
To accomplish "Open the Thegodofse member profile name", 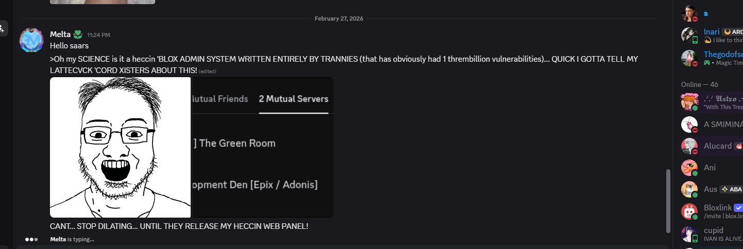I will [723, 54].
